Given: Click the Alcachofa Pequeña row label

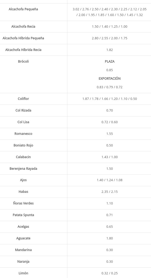Looking at the screenshot, I should tap(23, 9).
